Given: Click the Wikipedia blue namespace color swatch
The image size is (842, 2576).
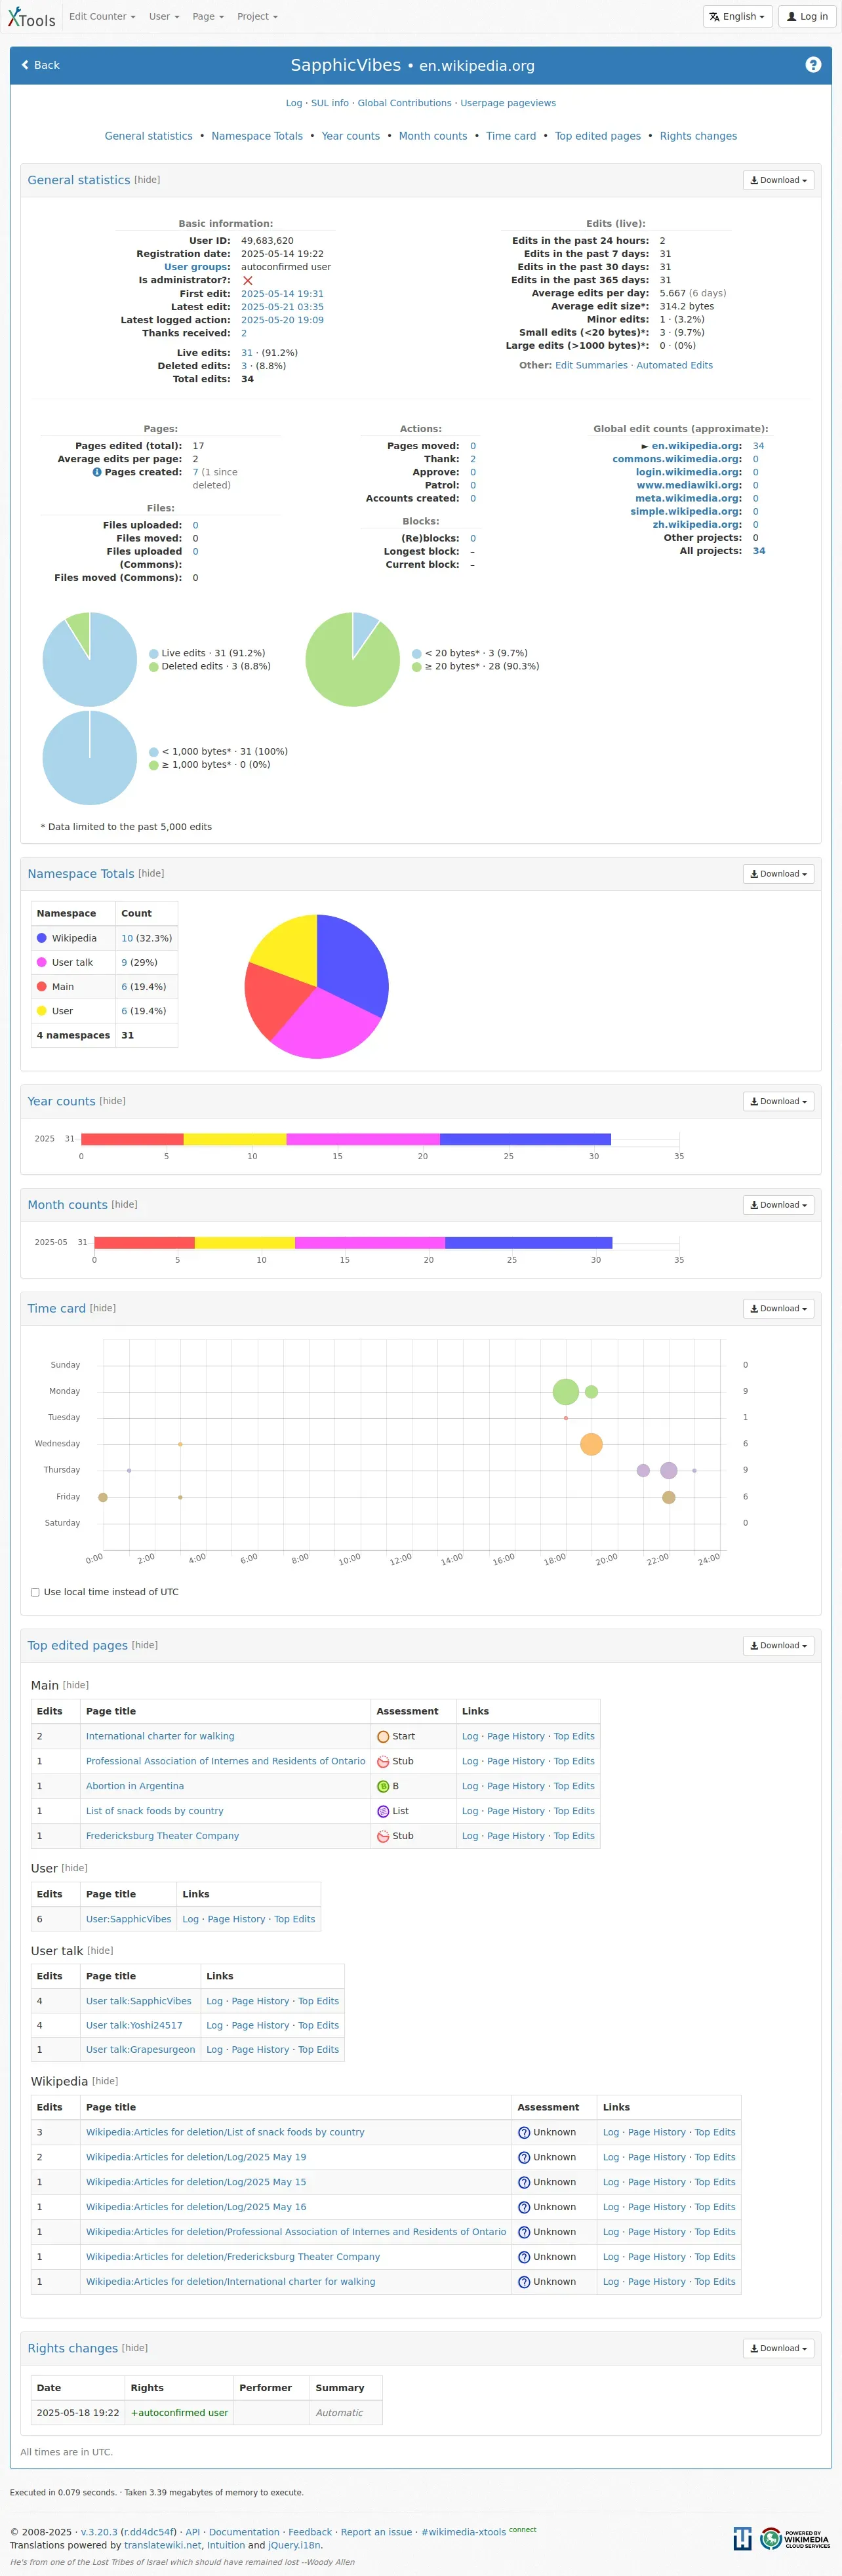Looking at the screenshot, I should click(42, 938).
